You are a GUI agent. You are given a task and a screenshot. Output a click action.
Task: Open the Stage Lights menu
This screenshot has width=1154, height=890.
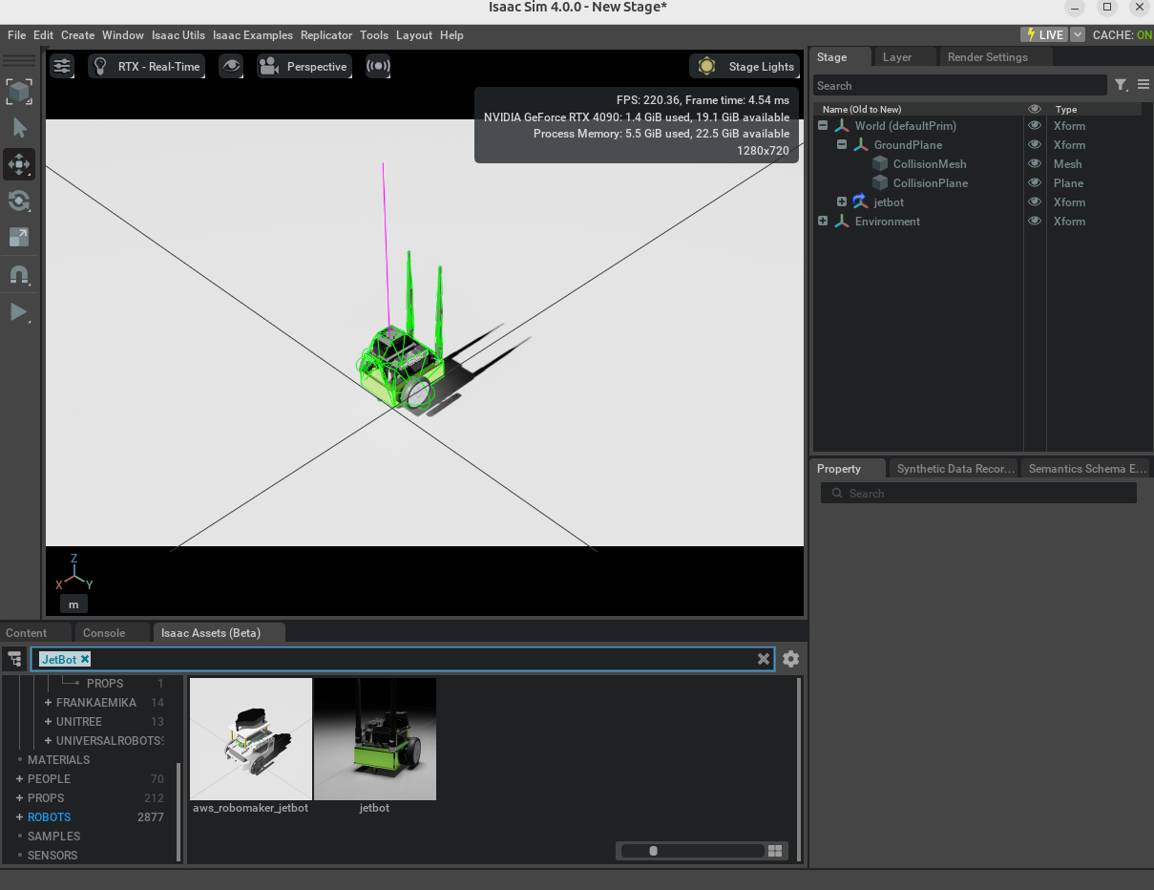(745, 66)
